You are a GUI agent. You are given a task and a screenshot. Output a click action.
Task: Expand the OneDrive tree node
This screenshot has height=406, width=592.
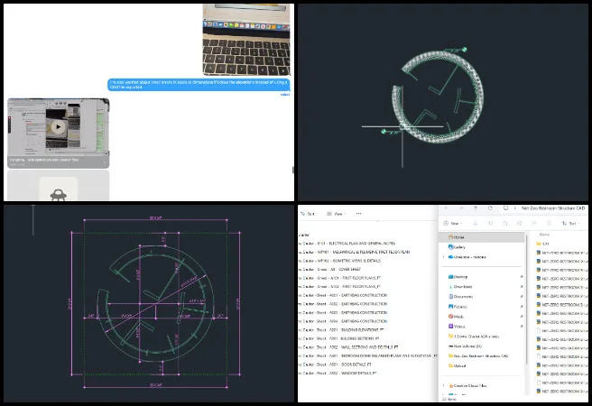(443, 255)
